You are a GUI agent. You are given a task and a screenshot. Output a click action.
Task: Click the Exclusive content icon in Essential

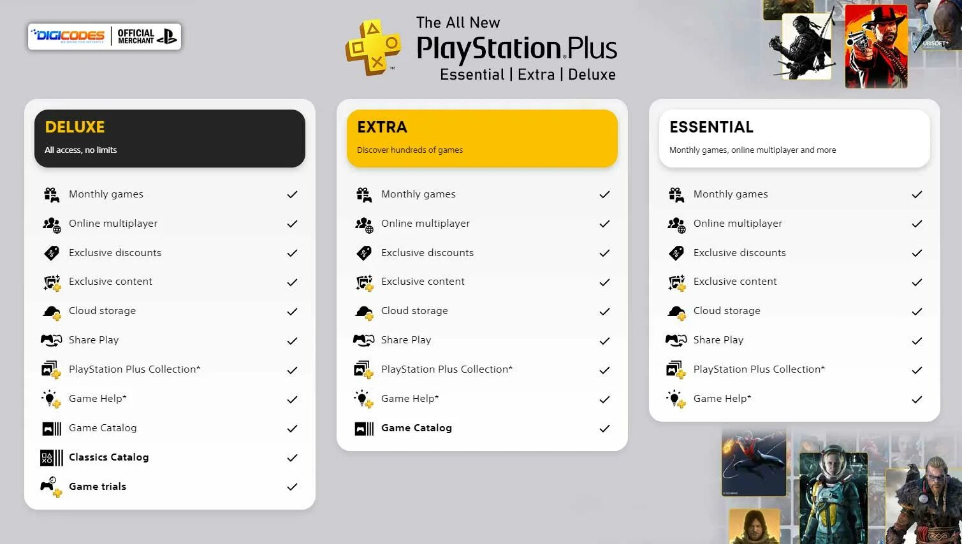676,282
